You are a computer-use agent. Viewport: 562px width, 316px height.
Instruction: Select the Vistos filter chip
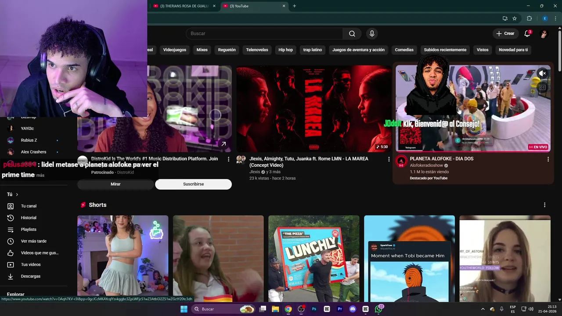(x=483, y=50)
